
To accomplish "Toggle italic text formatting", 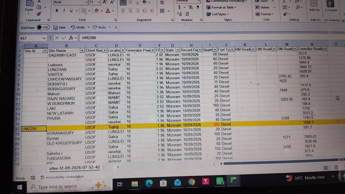I will tap(64, 11).
